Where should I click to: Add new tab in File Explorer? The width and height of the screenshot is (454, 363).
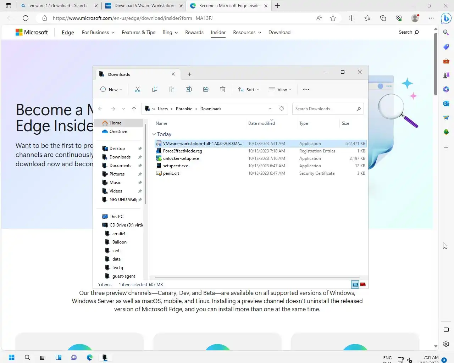189,74
